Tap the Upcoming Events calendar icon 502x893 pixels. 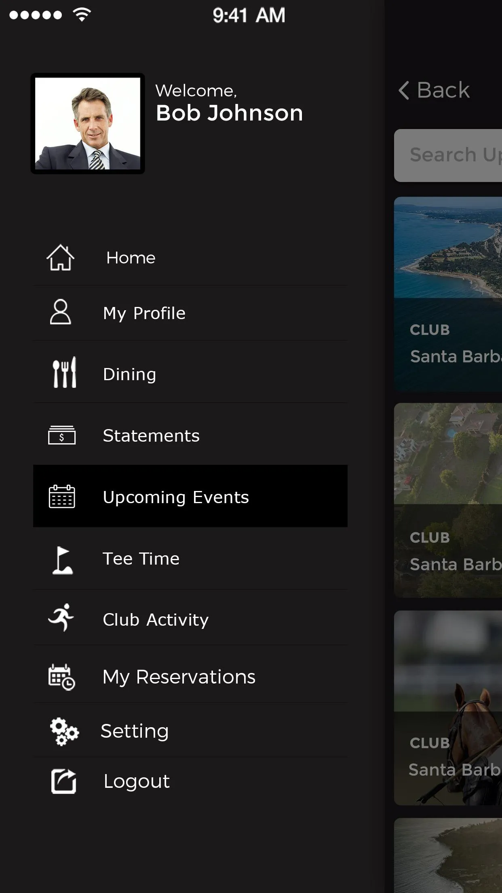[x=62, y=496]
